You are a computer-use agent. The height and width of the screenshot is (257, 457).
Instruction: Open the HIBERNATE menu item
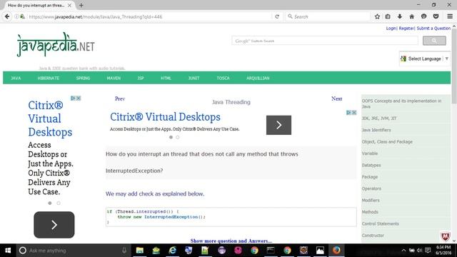pos(49,78)
